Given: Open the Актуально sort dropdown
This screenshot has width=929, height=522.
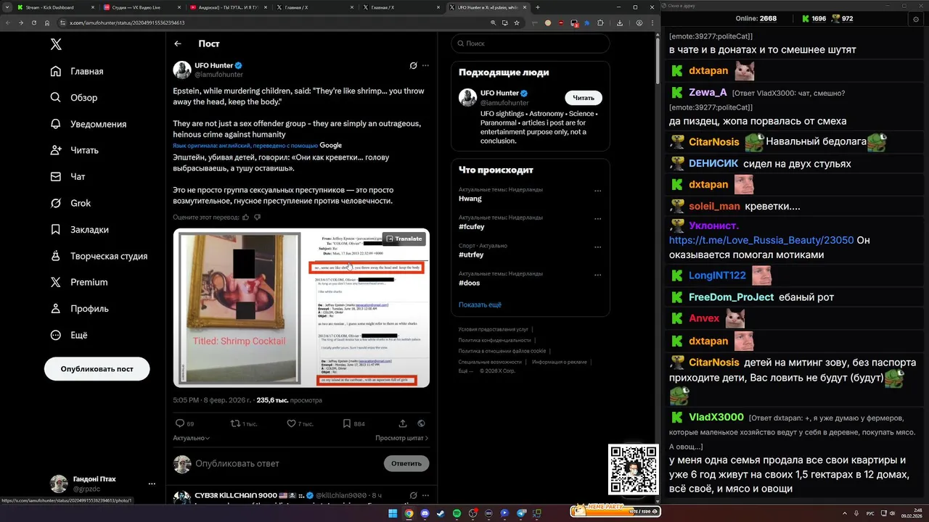Looking at the screenshot, I should tap(191, 438).
